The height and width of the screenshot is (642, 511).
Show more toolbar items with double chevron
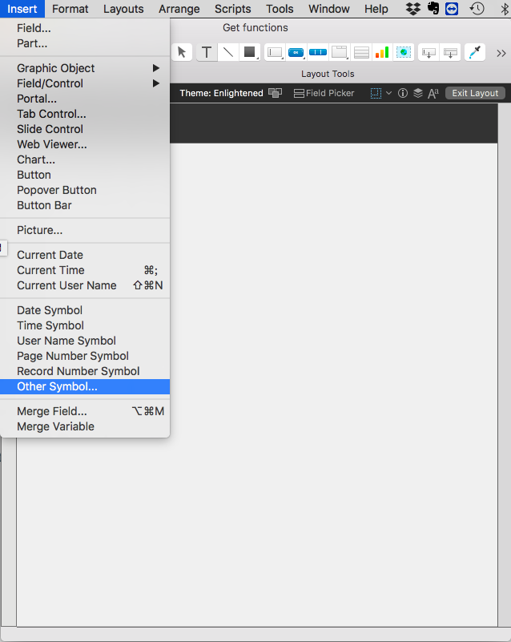[x=501, y=53]
